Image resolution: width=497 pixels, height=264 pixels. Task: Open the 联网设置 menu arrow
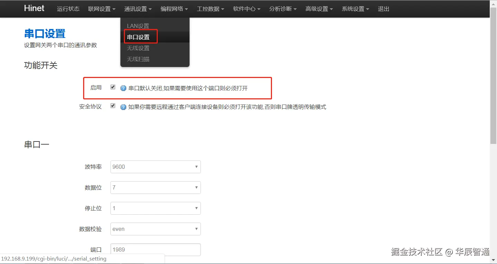coord(115,9)
